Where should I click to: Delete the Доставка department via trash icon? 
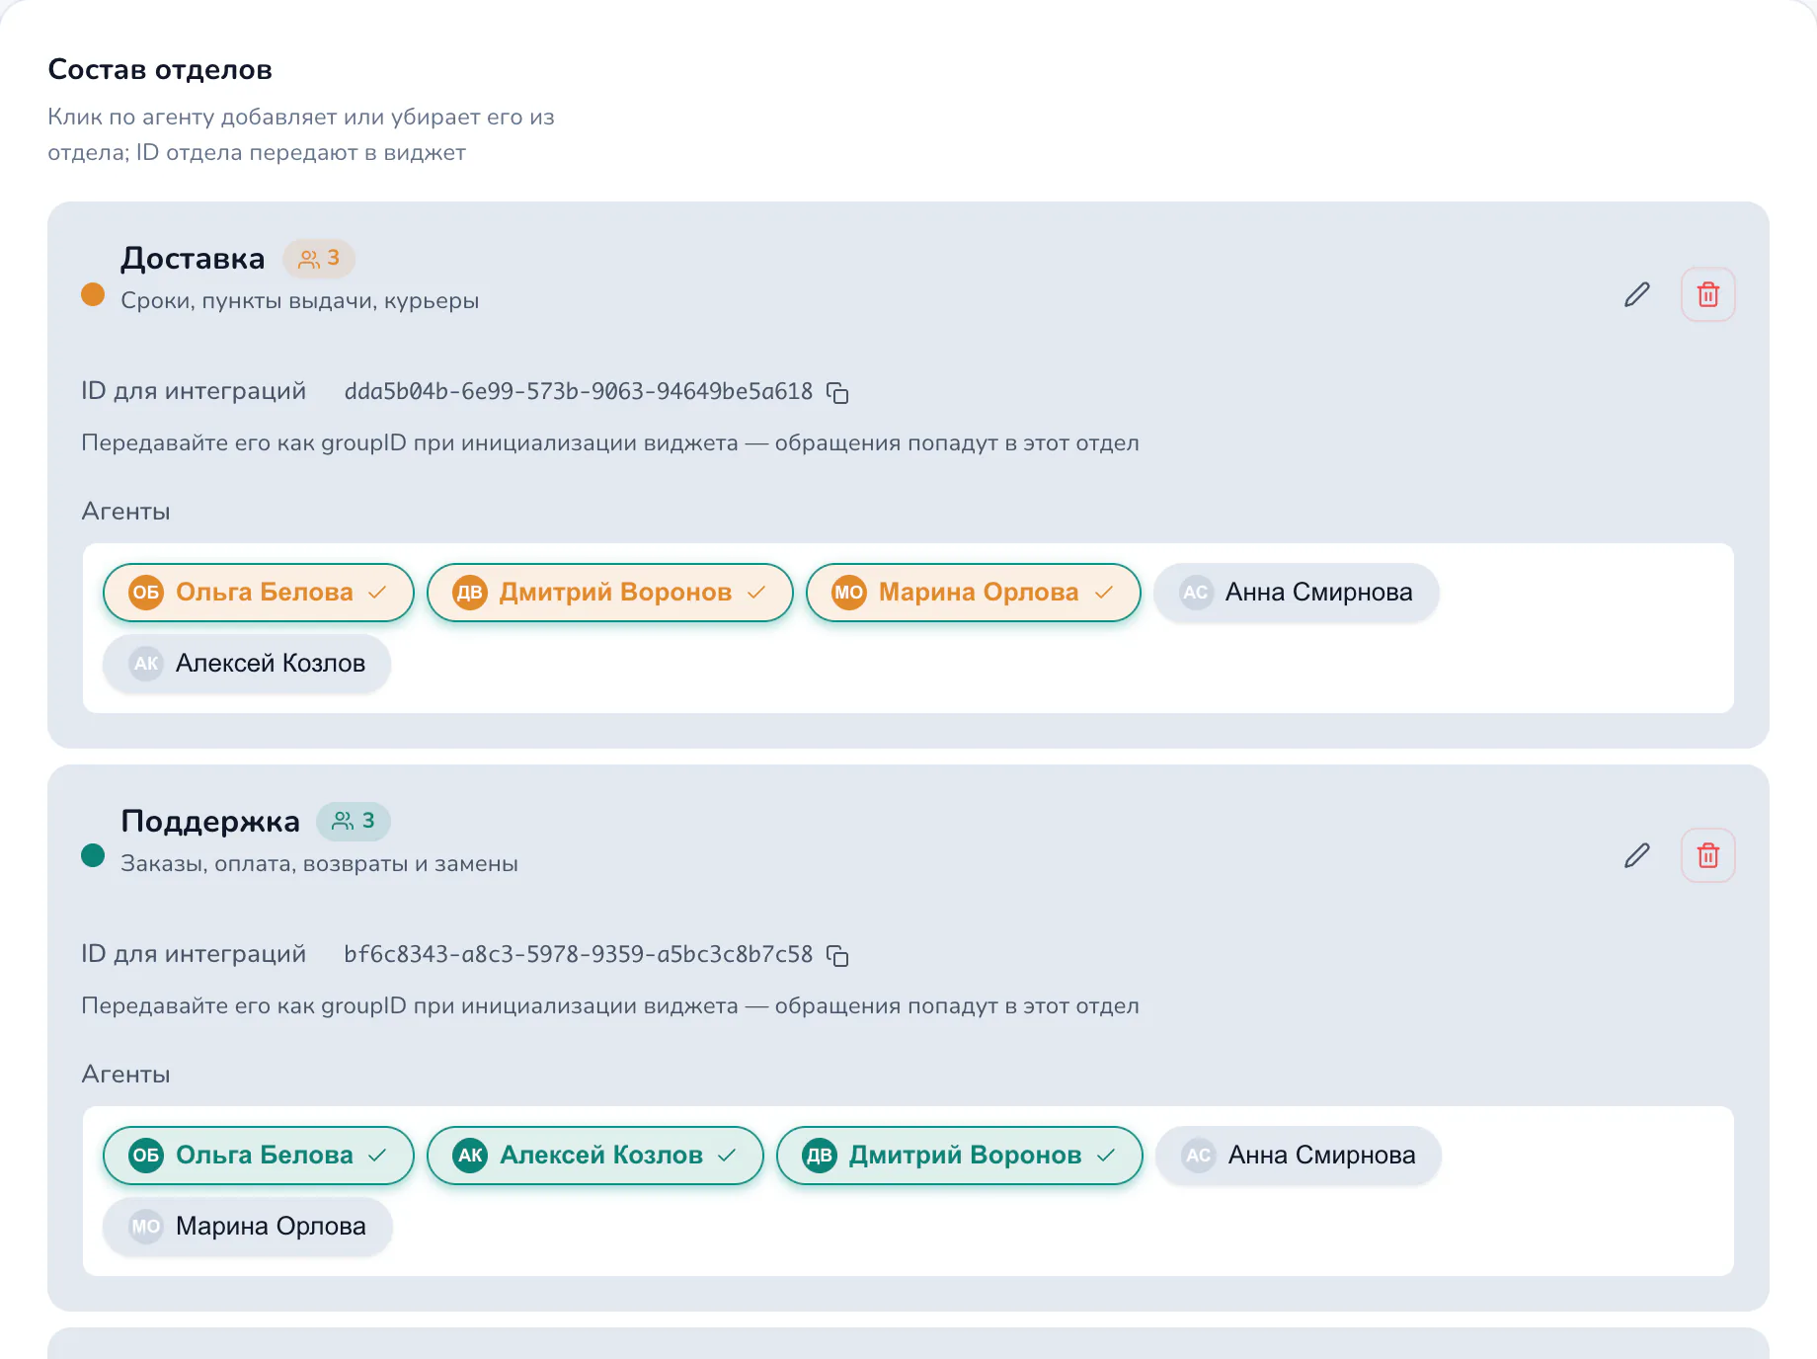point(1707,294)
